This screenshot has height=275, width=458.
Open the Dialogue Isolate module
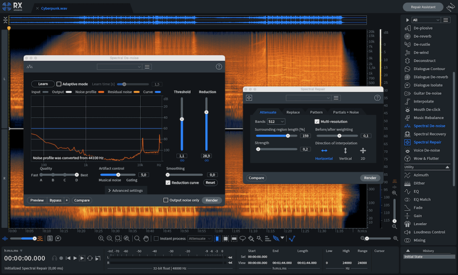[x=428, y=85]
